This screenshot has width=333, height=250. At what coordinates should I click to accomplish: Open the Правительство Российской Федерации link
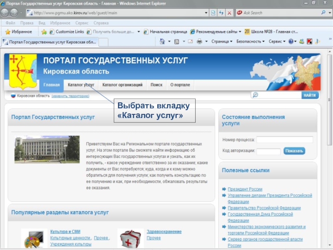264,208
